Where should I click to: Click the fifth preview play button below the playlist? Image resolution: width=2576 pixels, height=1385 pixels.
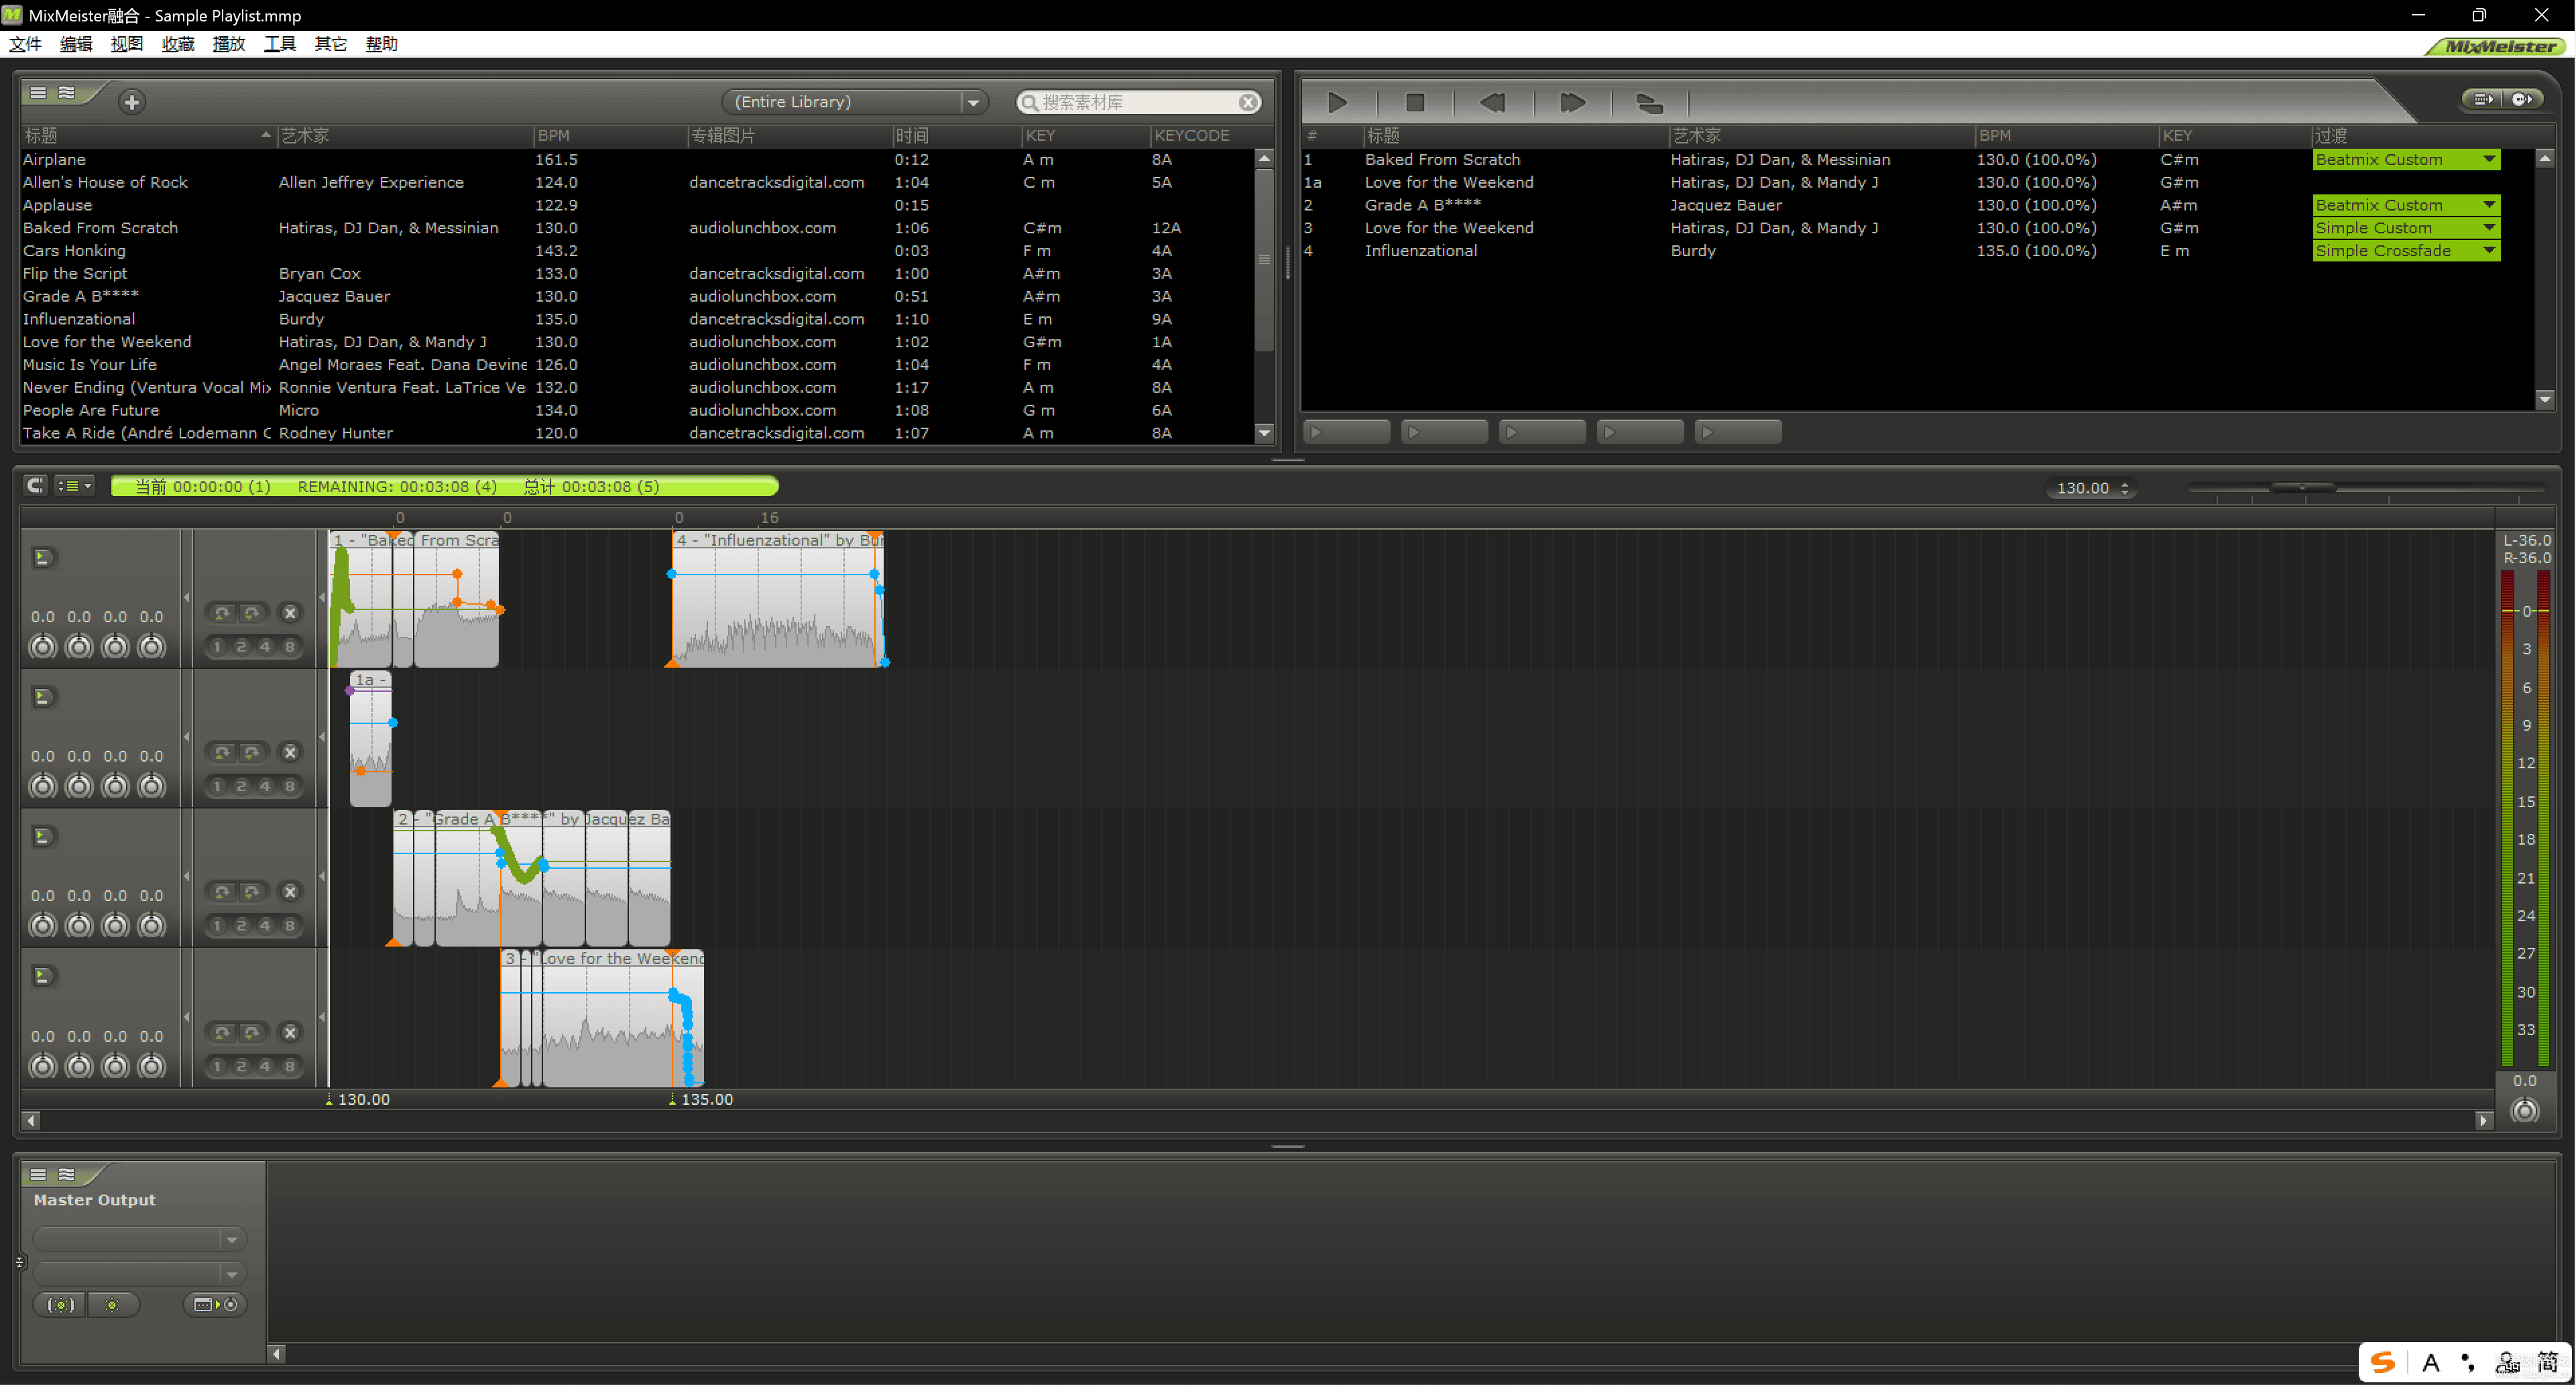[1738, 432]
